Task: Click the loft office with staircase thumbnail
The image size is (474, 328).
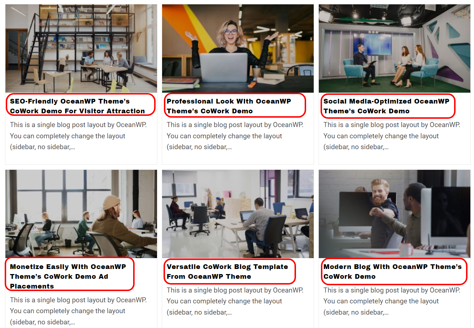Action: point(81,49)
